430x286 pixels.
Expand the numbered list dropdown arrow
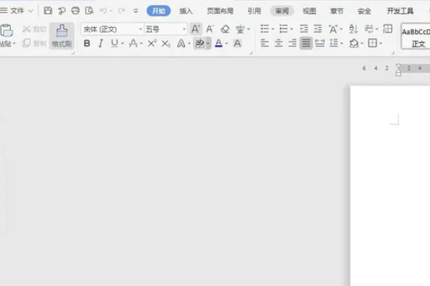point(292,29)
